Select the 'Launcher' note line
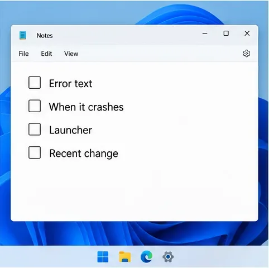The height and width of the screenshot is (268, 269). coord(70,130)
